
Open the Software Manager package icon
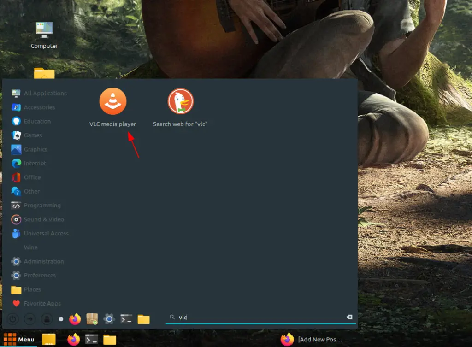[x=92, y=319]
